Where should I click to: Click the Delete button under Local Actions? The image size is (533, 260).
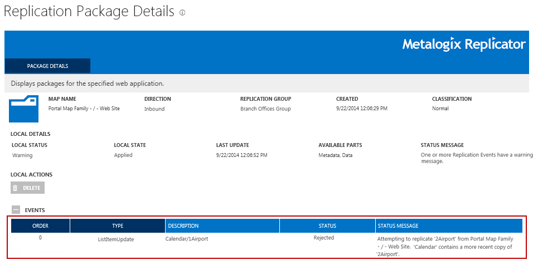click(x=27, y=188)
